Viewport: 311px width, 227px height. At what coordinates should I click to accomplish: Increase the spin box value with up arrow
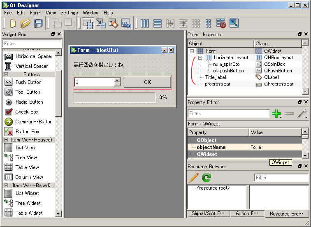tap(117, 80)
